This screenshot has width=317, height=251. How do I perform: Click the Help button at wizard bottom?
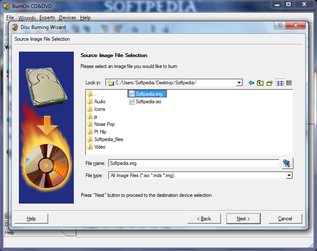pos(31,219)
